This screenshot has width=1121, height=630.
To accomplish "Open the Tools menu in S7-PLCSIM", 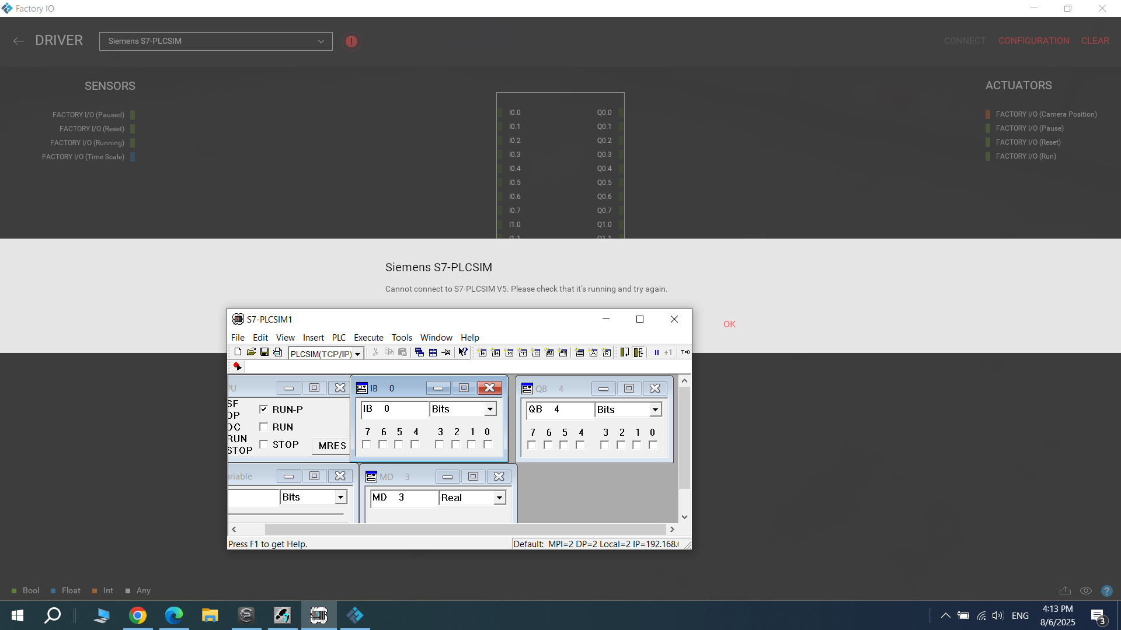I will click(x=402, y=338).
